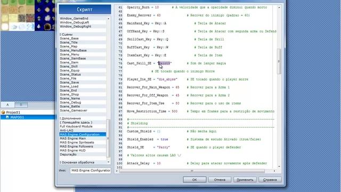Image resolution: width=341 pixels, height=192 pixels.
Task: Select Window_DebugRight in script list
Action: pyautogui.click(x=83, y=26)
